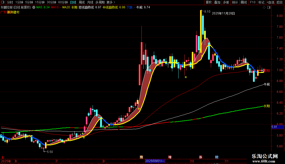Click the 牛熊: 6.74 indicator value
Image resolution: width=285 pixels, height=164 pixels.
(143, 8)
